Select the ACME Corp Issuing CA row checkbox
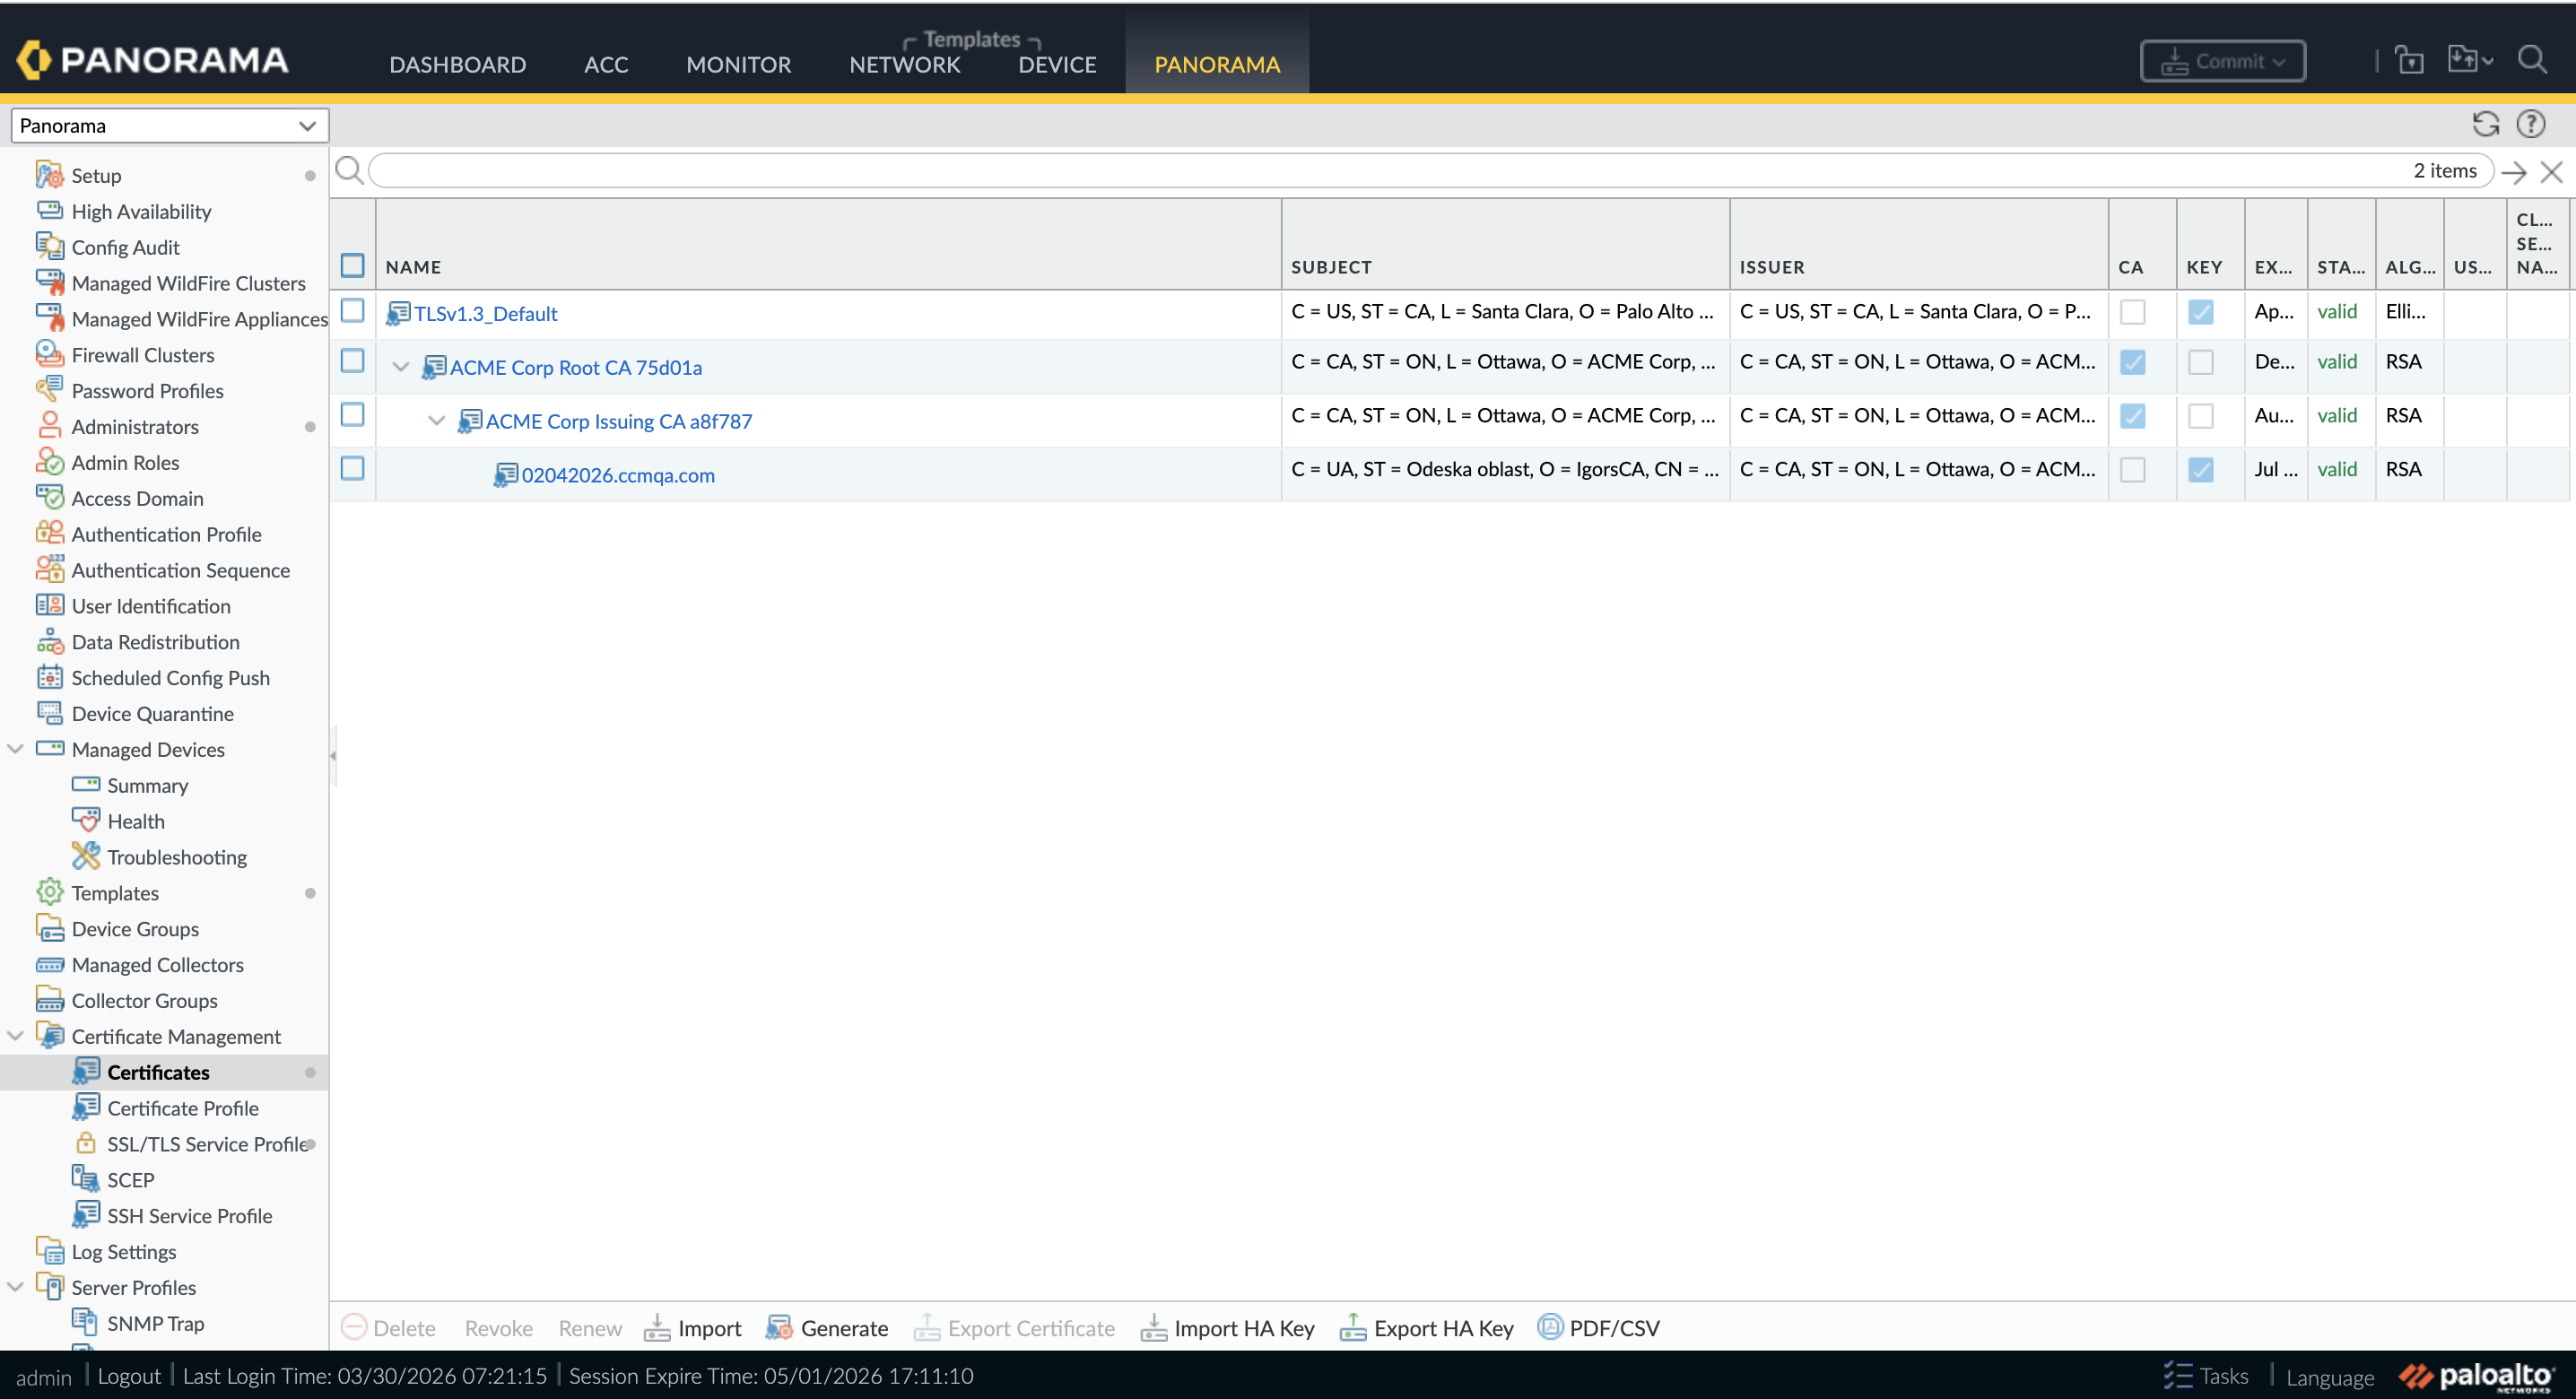2576x1399 pixels. (352, 415)
